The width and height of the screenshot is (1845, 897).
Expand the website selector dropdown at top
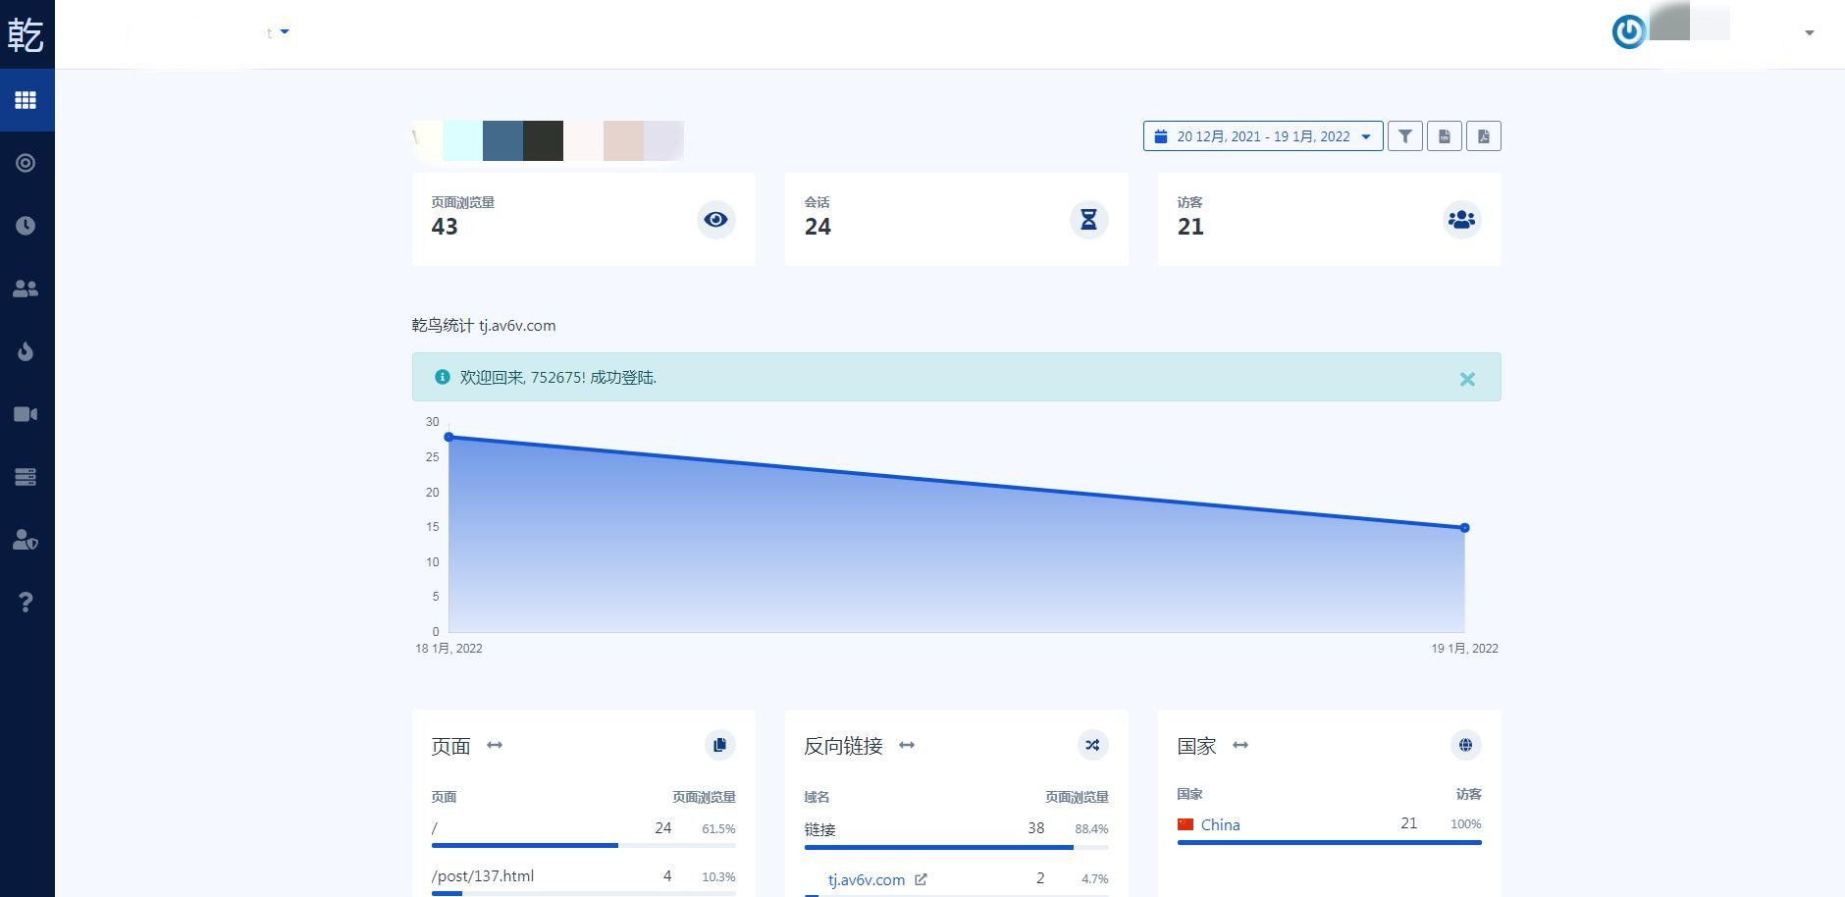(x=284, y=32)
